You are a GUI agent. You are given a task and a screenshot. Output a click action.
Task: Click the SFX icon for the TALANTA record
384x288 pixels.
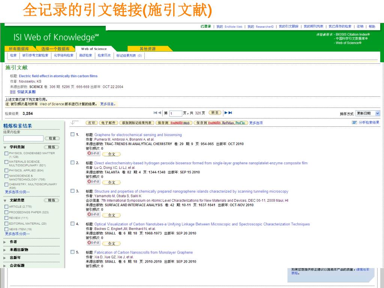point(93,182)
